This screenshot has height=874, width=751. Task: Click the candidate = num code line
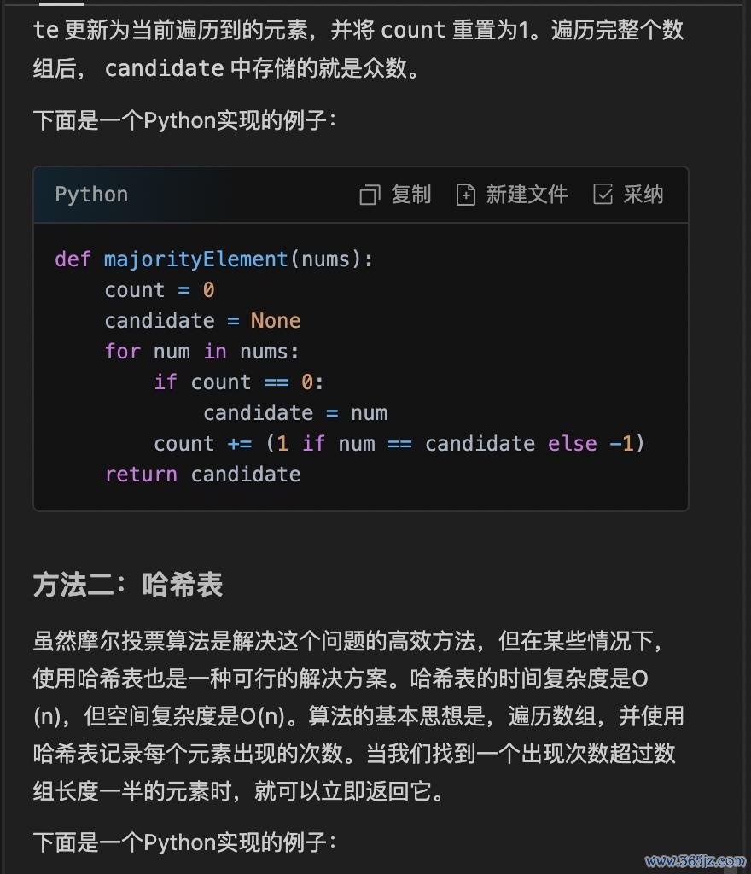point(295,413)
